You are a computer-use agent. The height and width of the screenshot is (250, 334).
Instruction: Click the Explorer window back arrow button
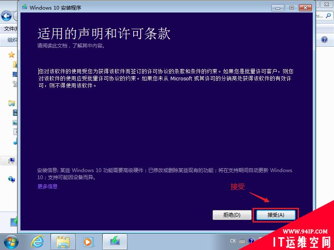tap(6, 16)
